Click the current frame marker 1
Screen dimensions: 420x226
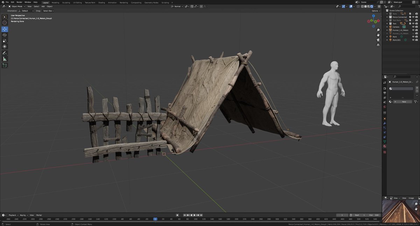click(x=155, y=219)
